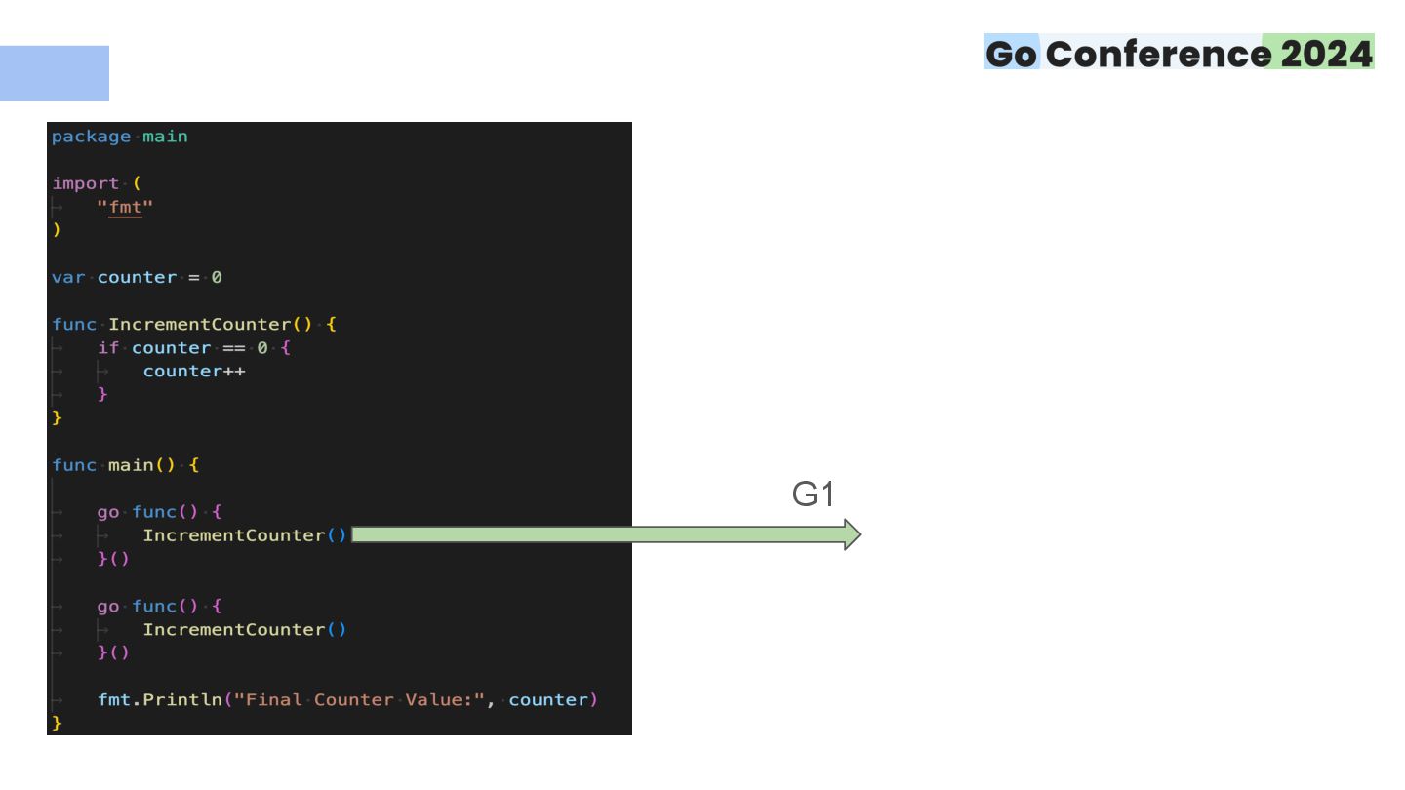Click the "counter++" statement
The width and height of the screenshot is (1405, 790).
[x=194, y=371]
